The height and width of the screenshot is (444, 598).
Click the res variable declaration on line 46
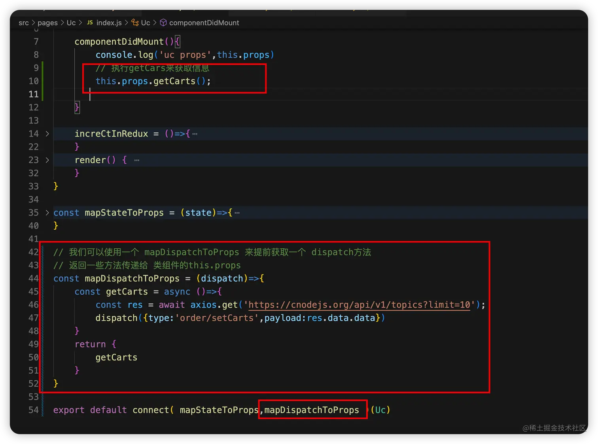tap(135, 305)
